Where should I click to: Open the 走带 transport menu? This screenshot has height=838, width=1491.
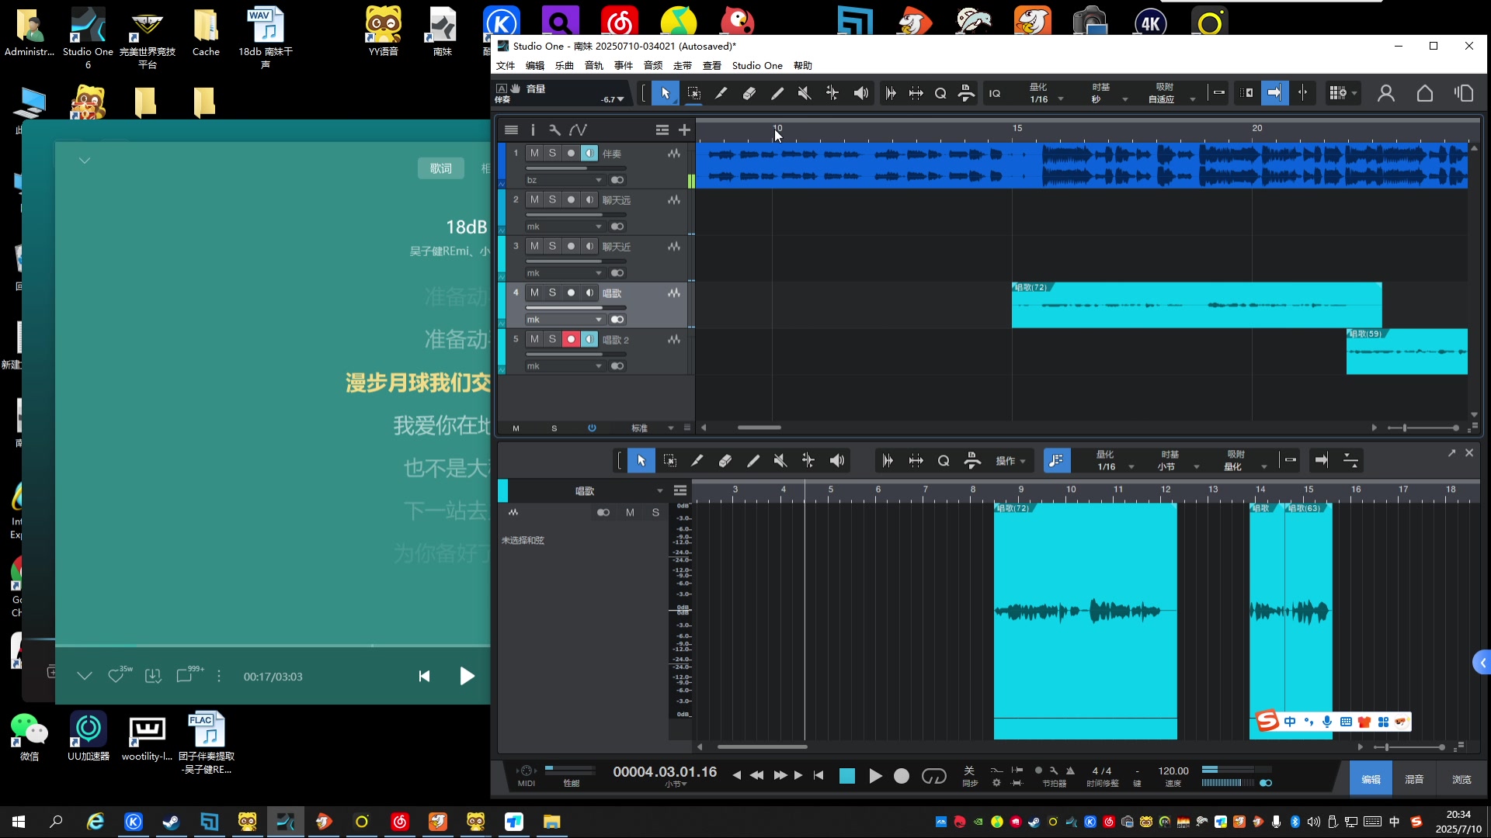(683, 66)
